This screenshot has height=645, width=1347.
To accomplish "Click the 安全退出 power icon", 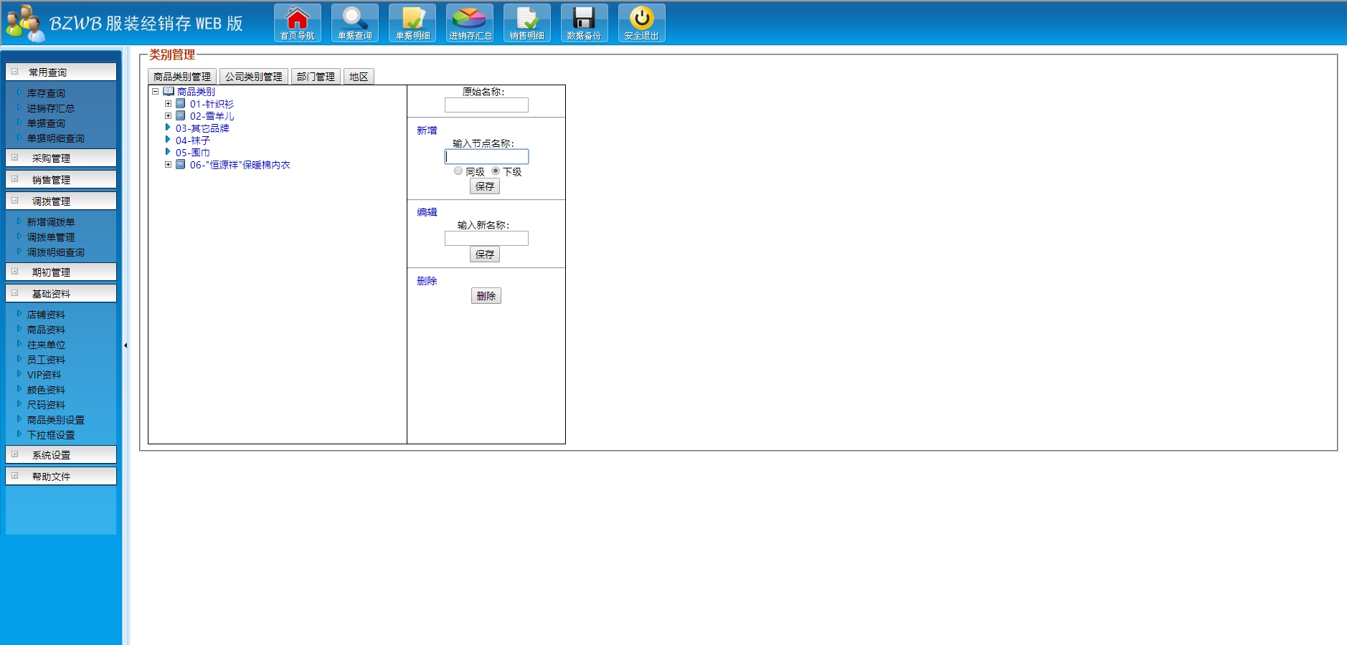I will point(642,23).
